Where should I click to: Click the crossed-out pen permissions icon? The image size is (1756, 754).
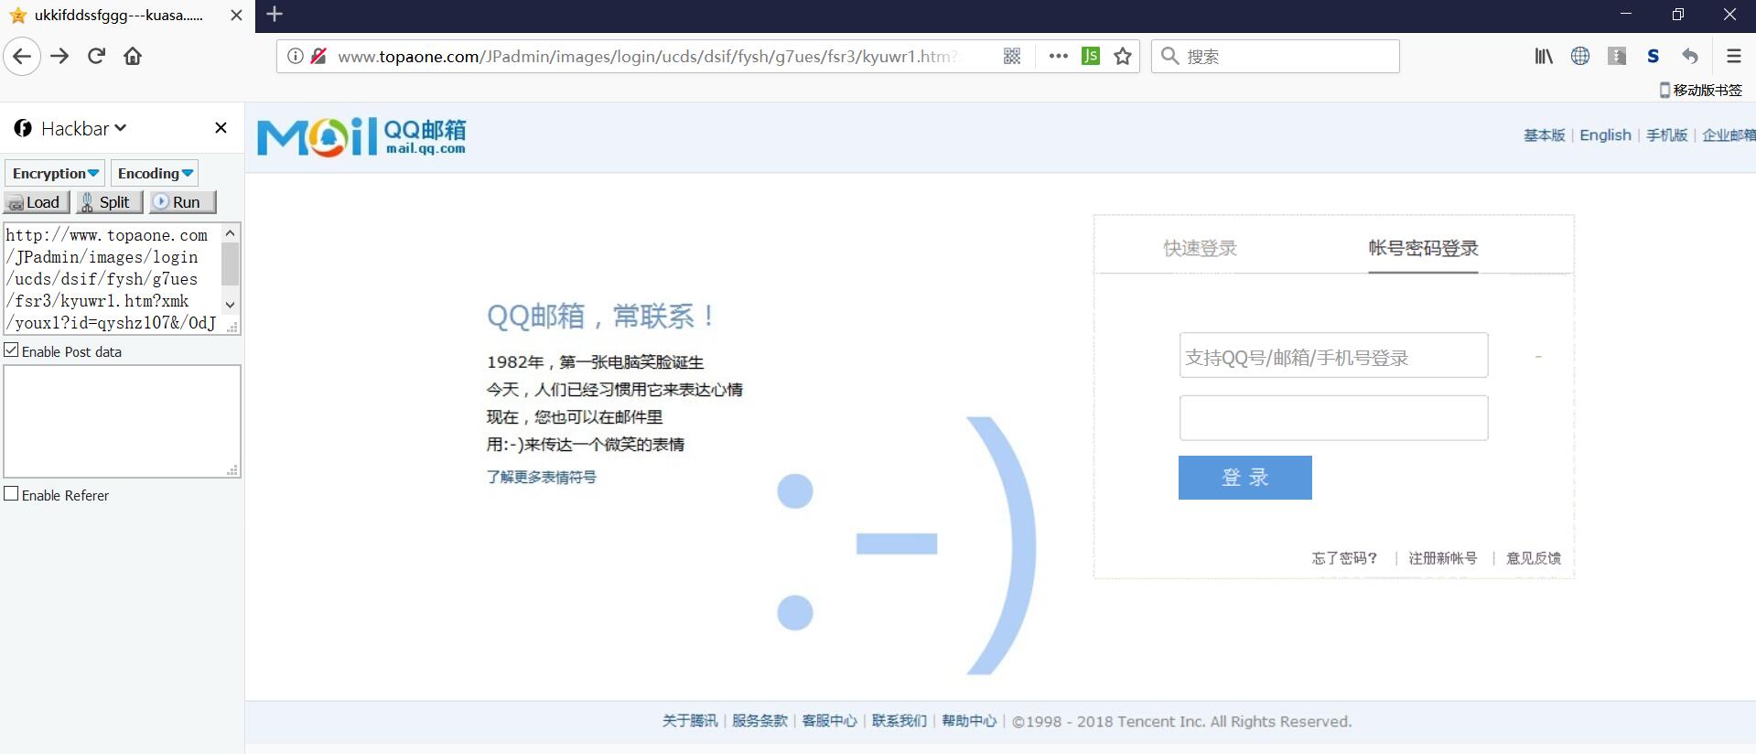[x=318, y=57]
